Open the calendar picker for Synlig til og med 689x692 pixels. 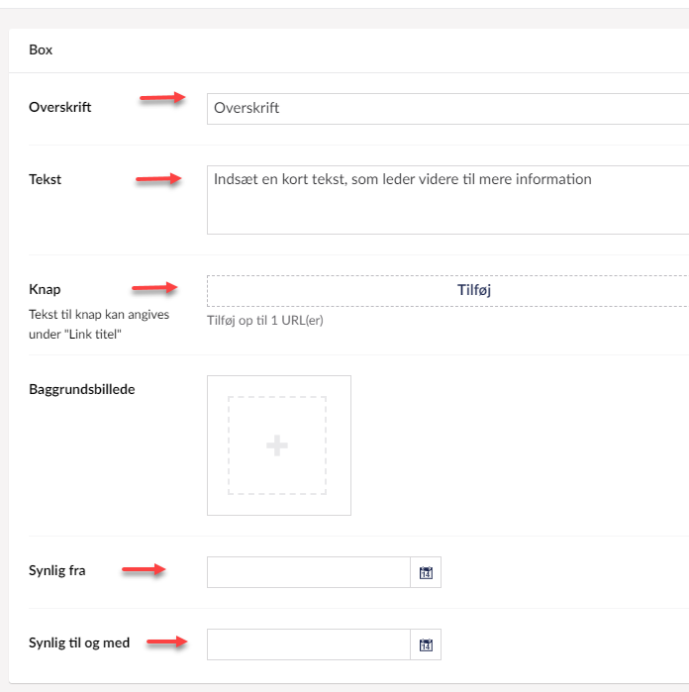[426, 645]
